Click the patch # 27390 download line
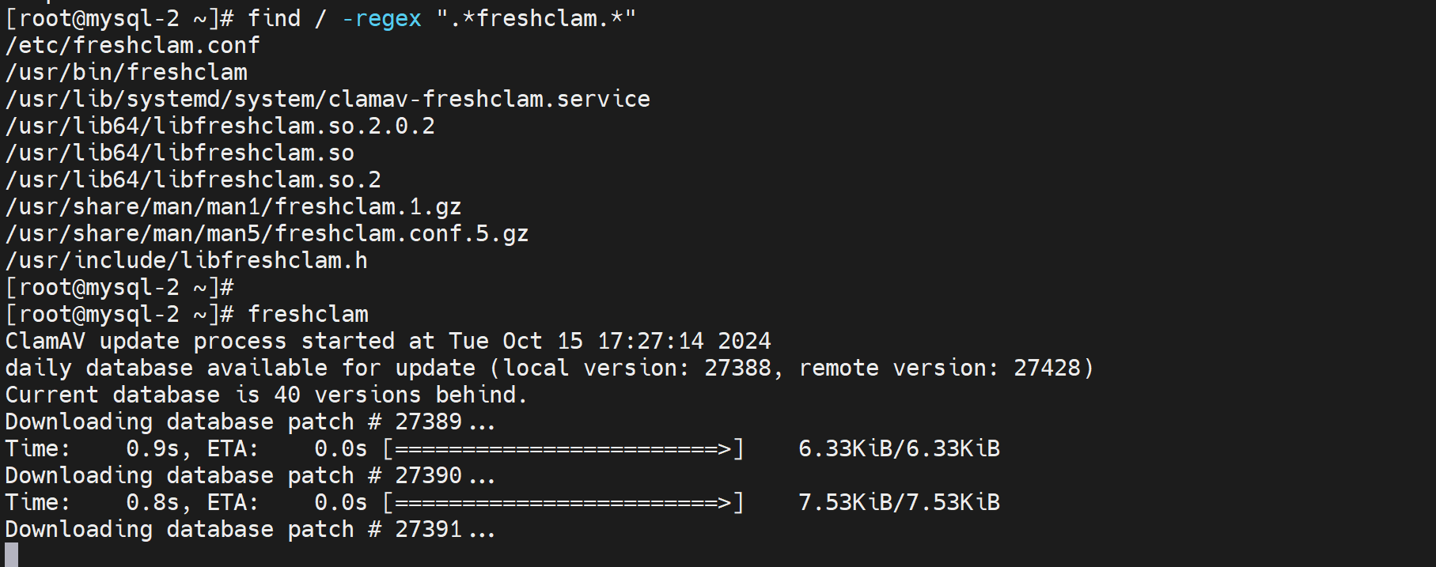 250,475
